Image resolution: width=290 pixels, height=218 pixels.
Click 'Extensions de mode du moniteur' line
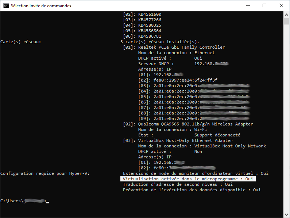click(196, 173)
